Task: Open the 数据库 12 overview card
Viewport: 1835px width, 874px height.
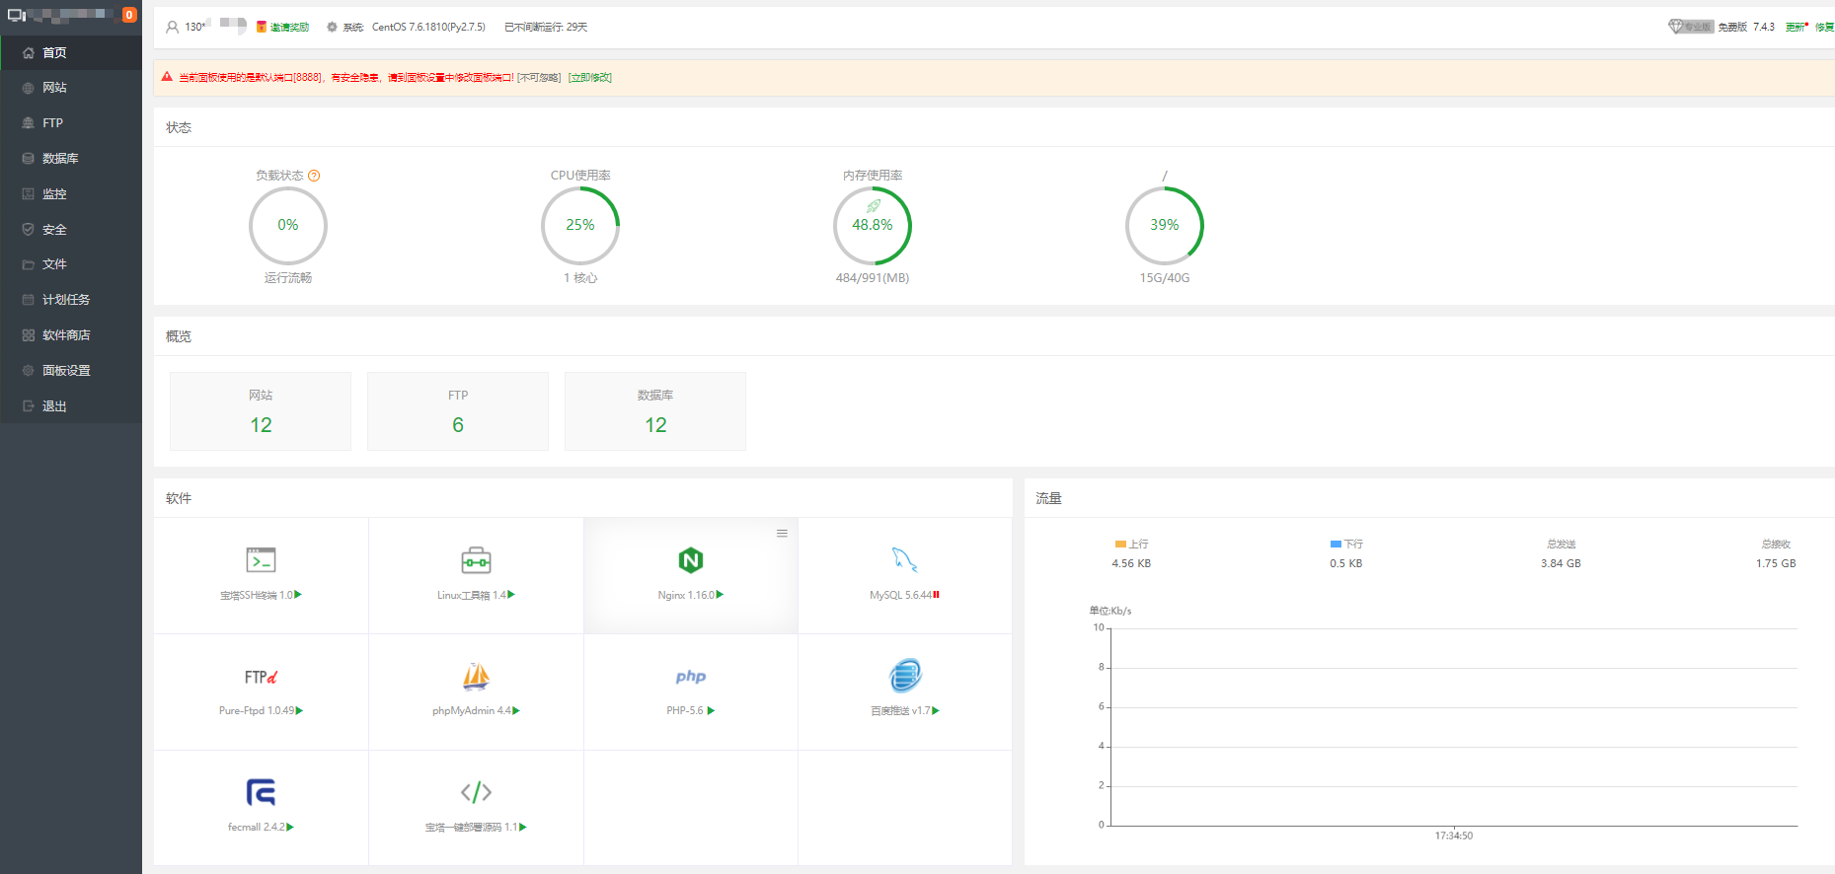Action: 655,411
